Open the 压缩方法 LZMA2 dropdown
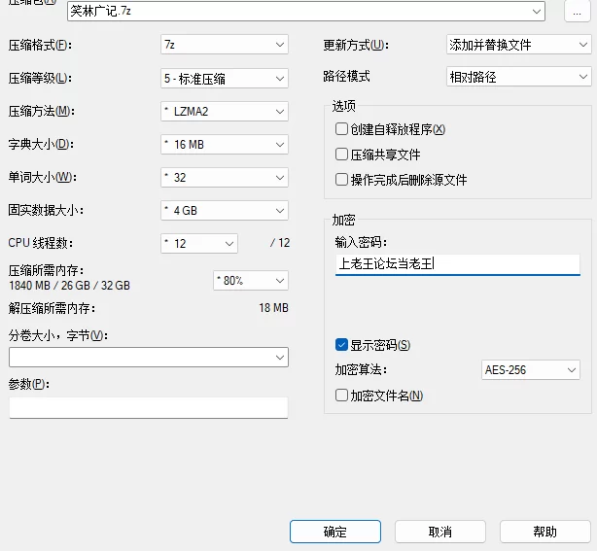This screenshot has height=551, width=597. point(224,111)
